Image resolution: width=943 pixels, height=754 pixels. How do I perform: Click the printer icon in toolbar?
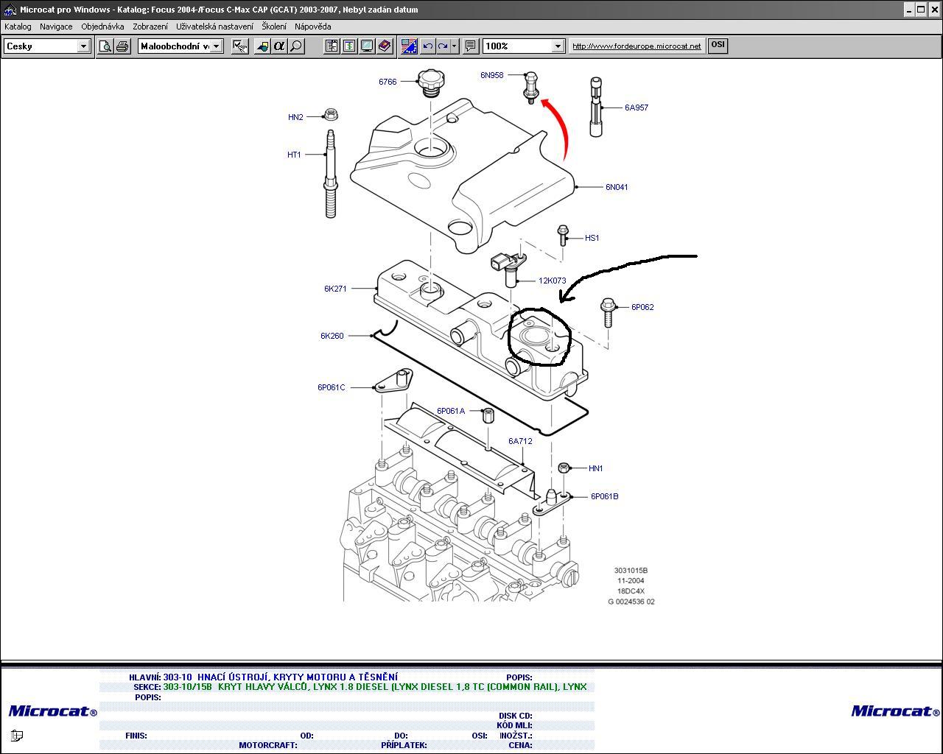click(x=122, y=46)
